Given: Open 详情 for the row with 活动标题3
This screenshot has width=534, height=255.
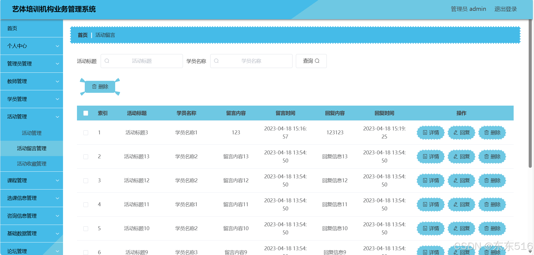Looking at the screenshot, I should point(431,133).
